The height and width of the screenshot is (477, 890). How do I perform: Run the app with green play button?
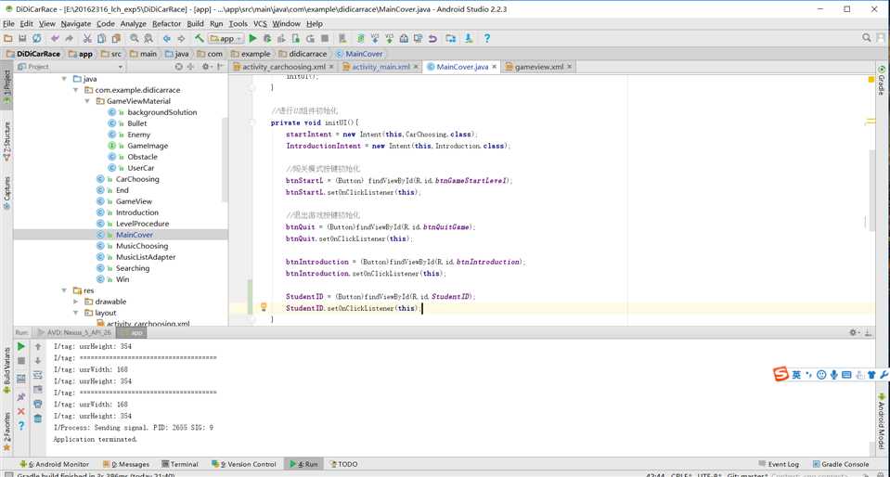(253, 39)
